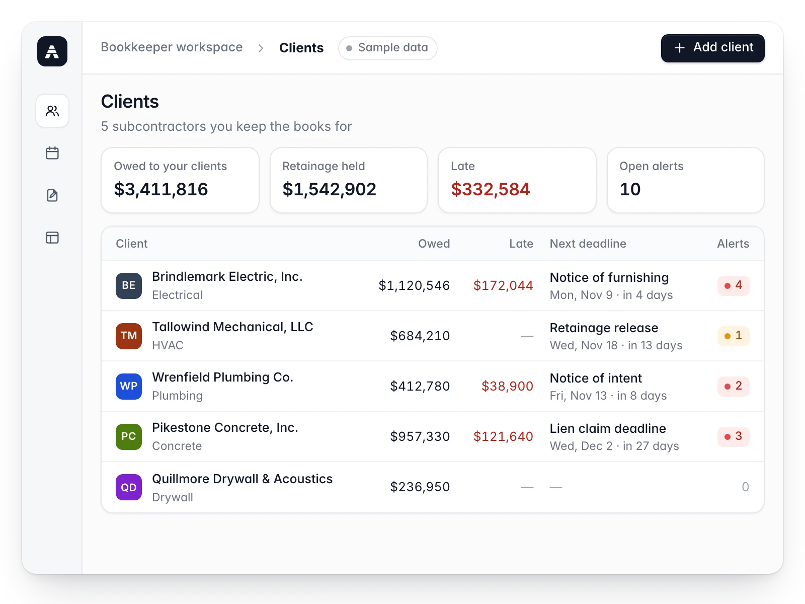This screenshot has width=805, height=604.
Task: Click the Clients breadcrumb item
Action: 301,48
